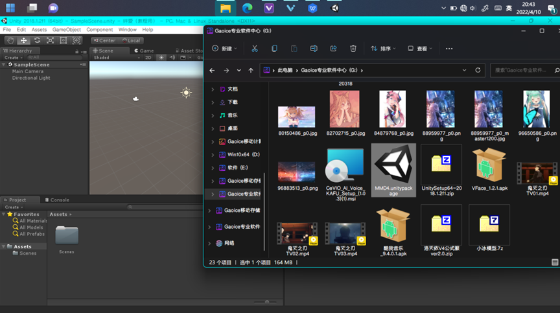Expand the 网络 tree item

tap(209, 243)
